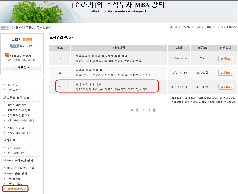This screenshot has width=238, height=194.
Task: Click page number 1 in pagination
Action: pyautogui.click(x=143, y=110)
